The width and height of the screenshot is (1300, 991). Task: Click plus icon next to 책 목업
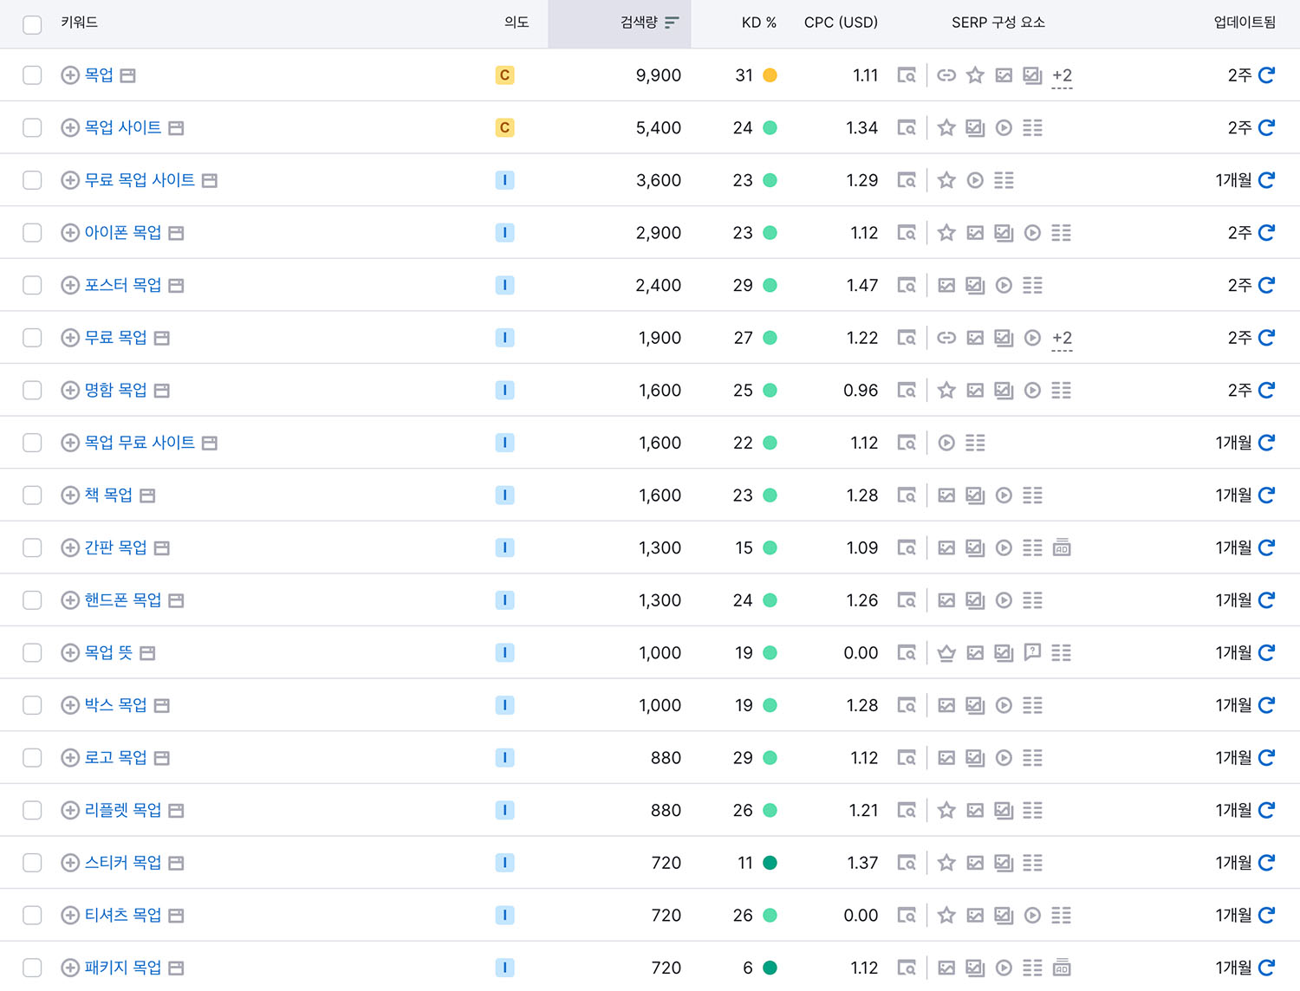pyautogui.click(x=70, y=495)
